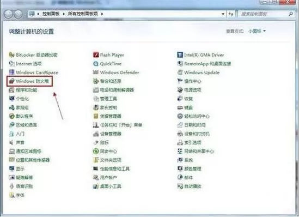Image resolution: width=299 pixels, height=217 pixels.
Task: Open 显示 settings
Action: click(x=16, y=168)
